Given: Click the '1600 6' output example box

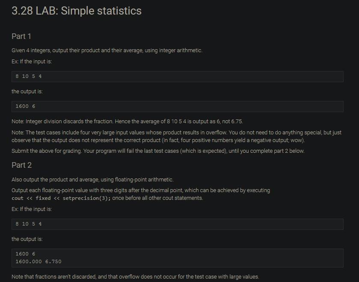Looking at the screenshot, I should 178,107.
